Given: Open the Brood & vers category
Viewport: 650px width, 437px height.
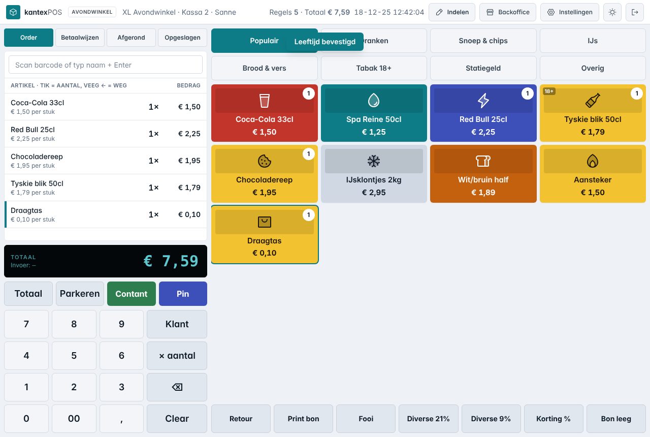Looking at the screenshot, I should point(265,68).
